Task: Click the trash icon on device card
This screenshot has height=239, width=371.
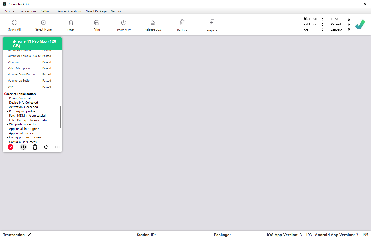Action: click(x=35, y=147)
